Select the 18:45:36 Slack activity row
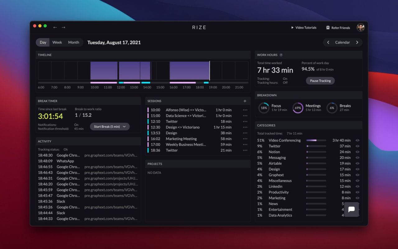This screenshot has height=249, width=398. (x=88, y=201)
